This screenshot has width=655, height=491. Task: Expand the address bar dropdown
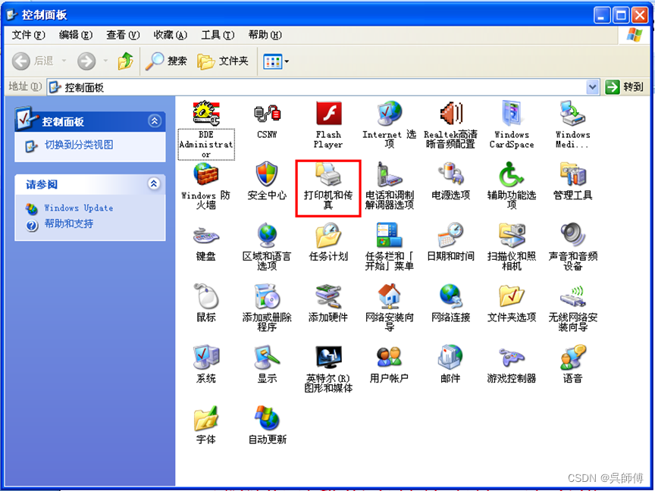592,87
